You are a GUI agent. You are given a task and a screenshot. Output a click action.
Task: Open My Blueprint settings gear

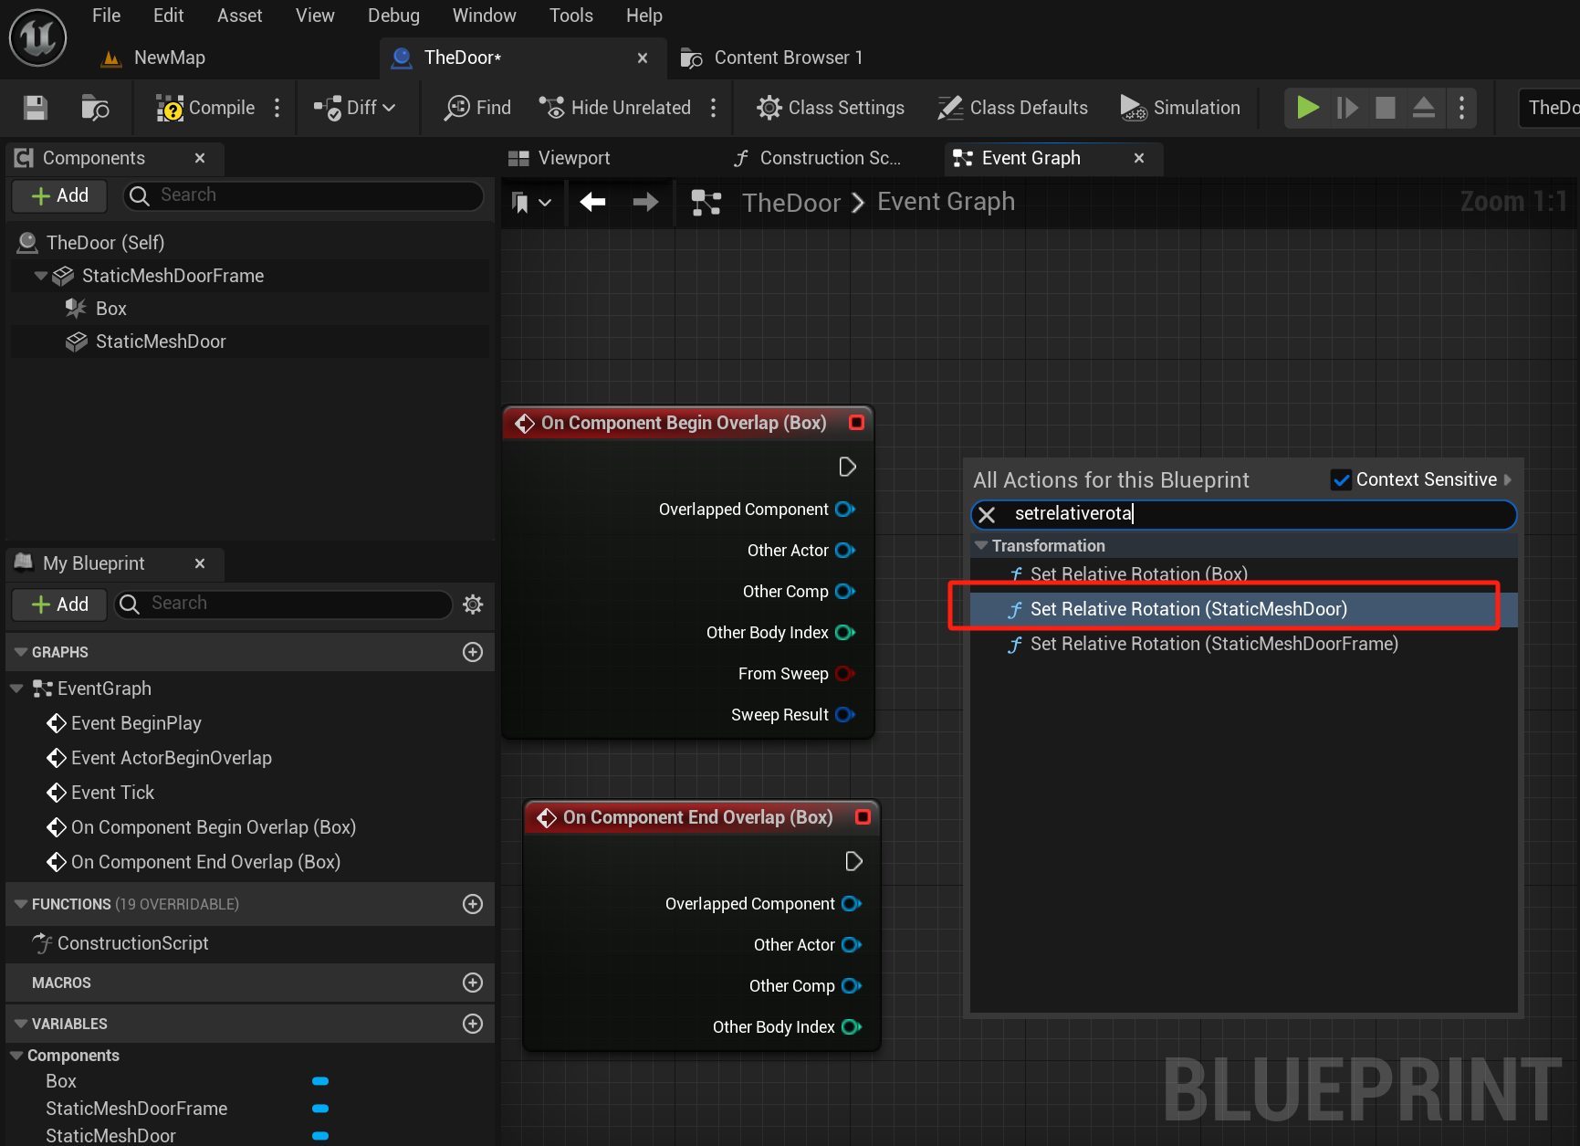point(473,605)
